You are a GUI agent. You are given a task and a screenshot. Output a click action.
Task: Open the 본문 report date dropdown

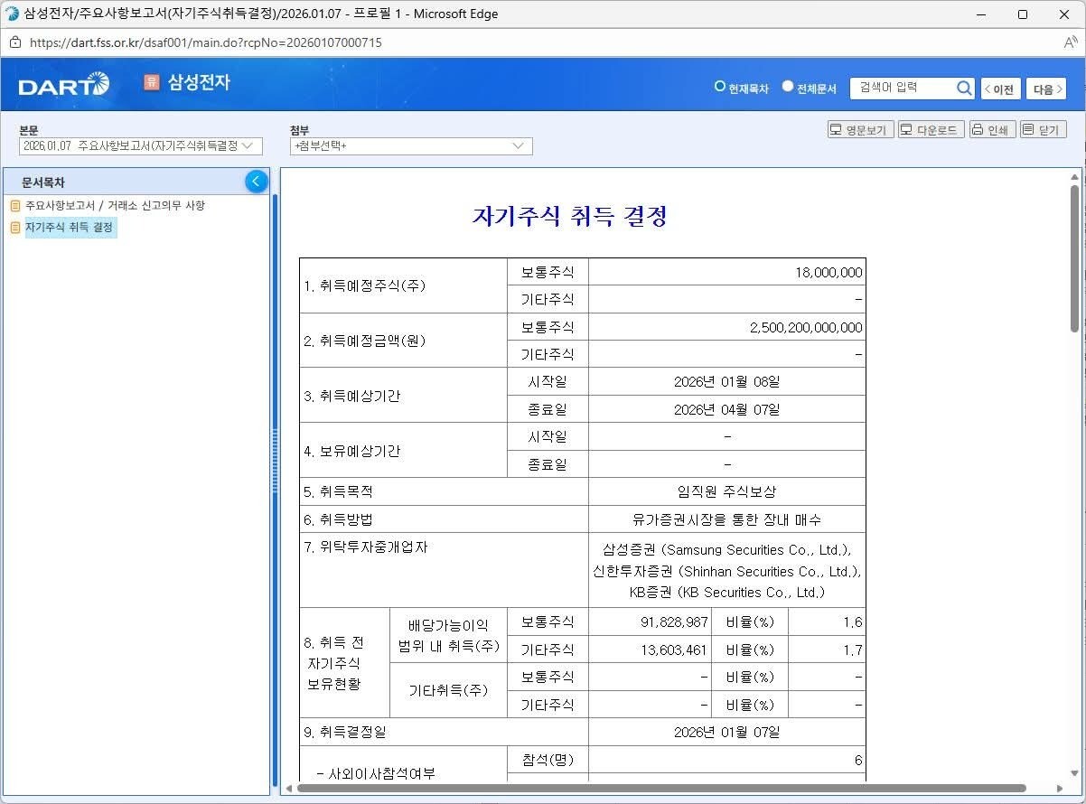click(140, 146)
